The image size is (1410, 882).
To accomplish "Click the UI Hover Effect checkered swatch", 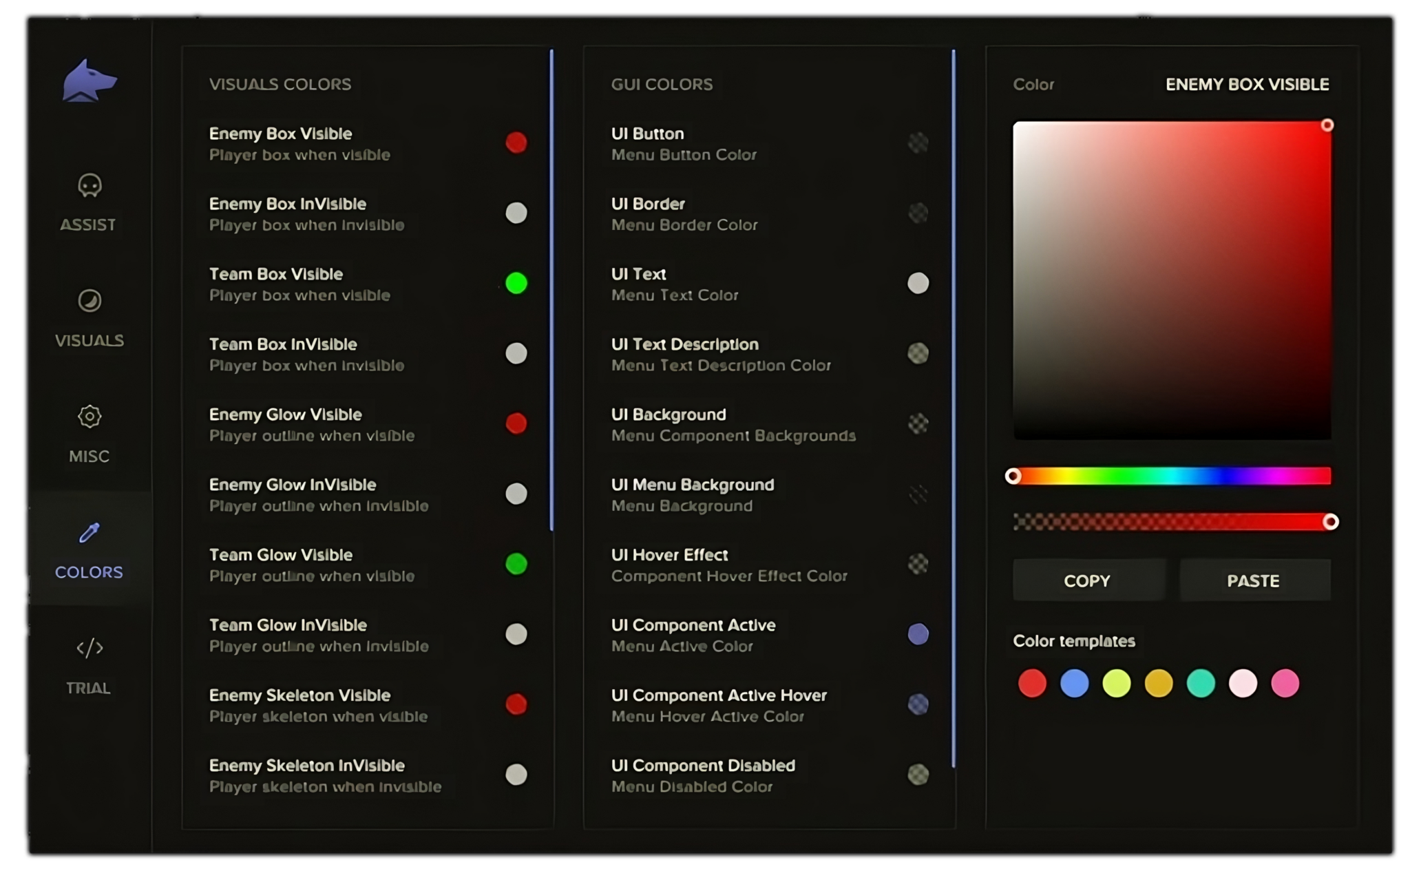I will (917, 565).
